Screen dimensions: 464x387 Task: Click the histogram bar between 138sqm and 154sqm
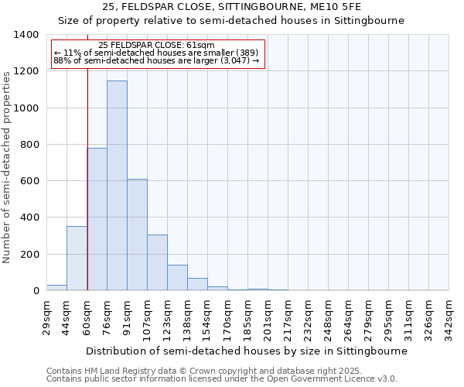198,284
